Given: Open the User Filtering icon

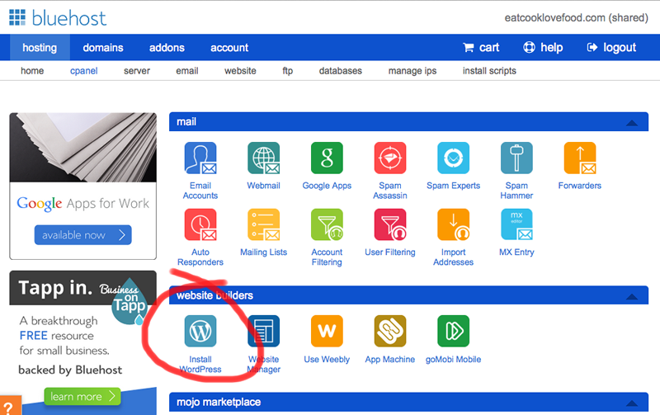Looking at the screenshot, I should pos(390,224).
